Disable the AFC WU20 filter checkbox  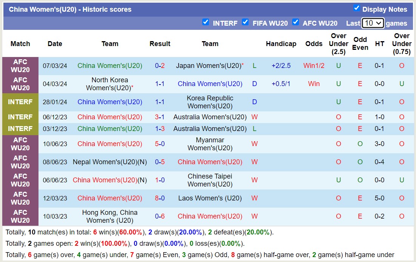pos(296,22)
